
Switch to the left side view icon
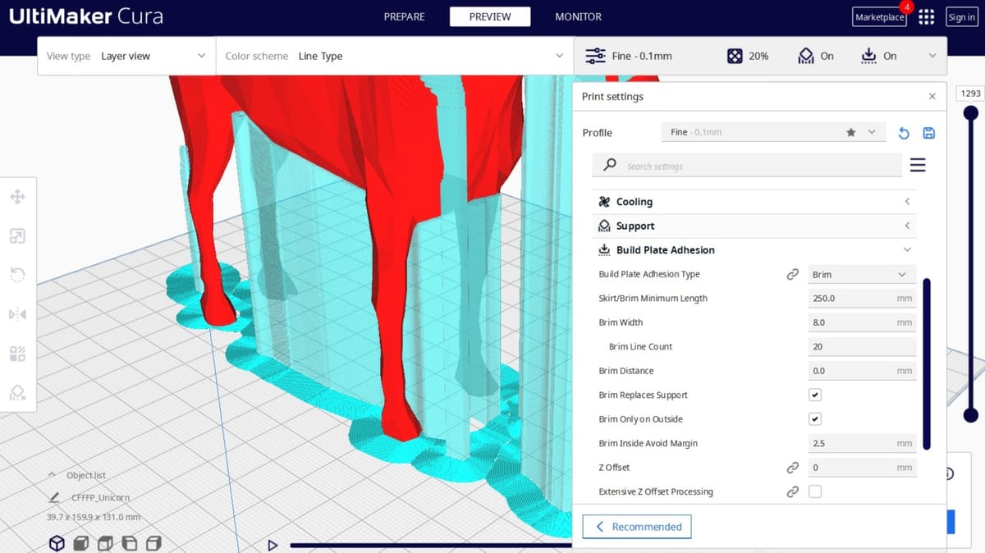click(x=130, y=543)
